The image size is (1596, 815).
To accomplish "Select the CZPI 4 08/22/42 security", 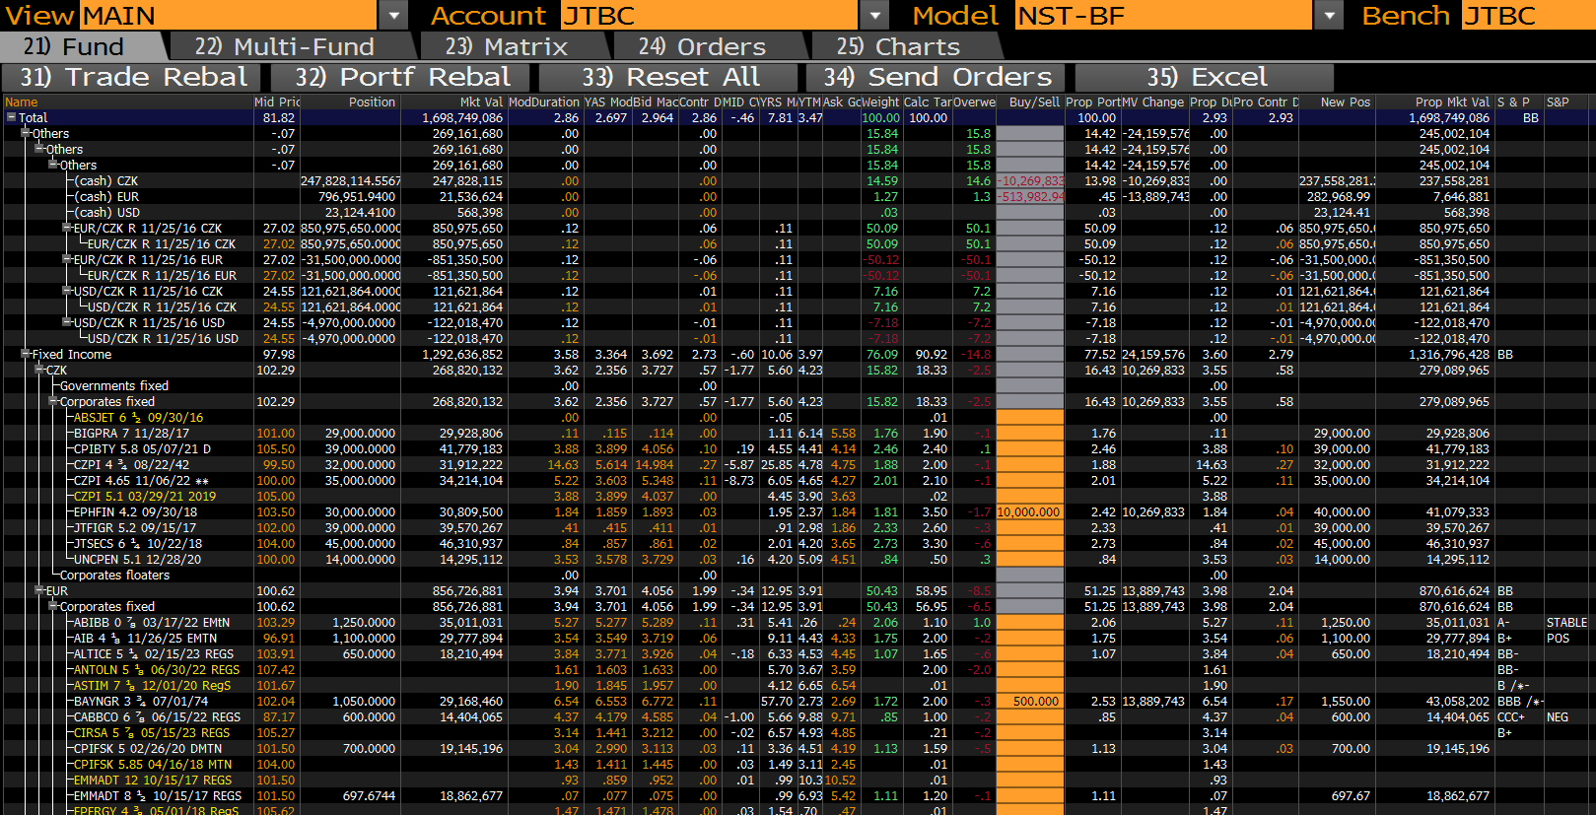I will click(132, 465).
